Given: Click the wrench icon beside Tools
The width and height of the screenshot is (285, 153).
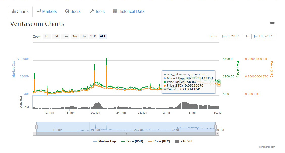Looking at the screenshot, I should tap(92, 11).
